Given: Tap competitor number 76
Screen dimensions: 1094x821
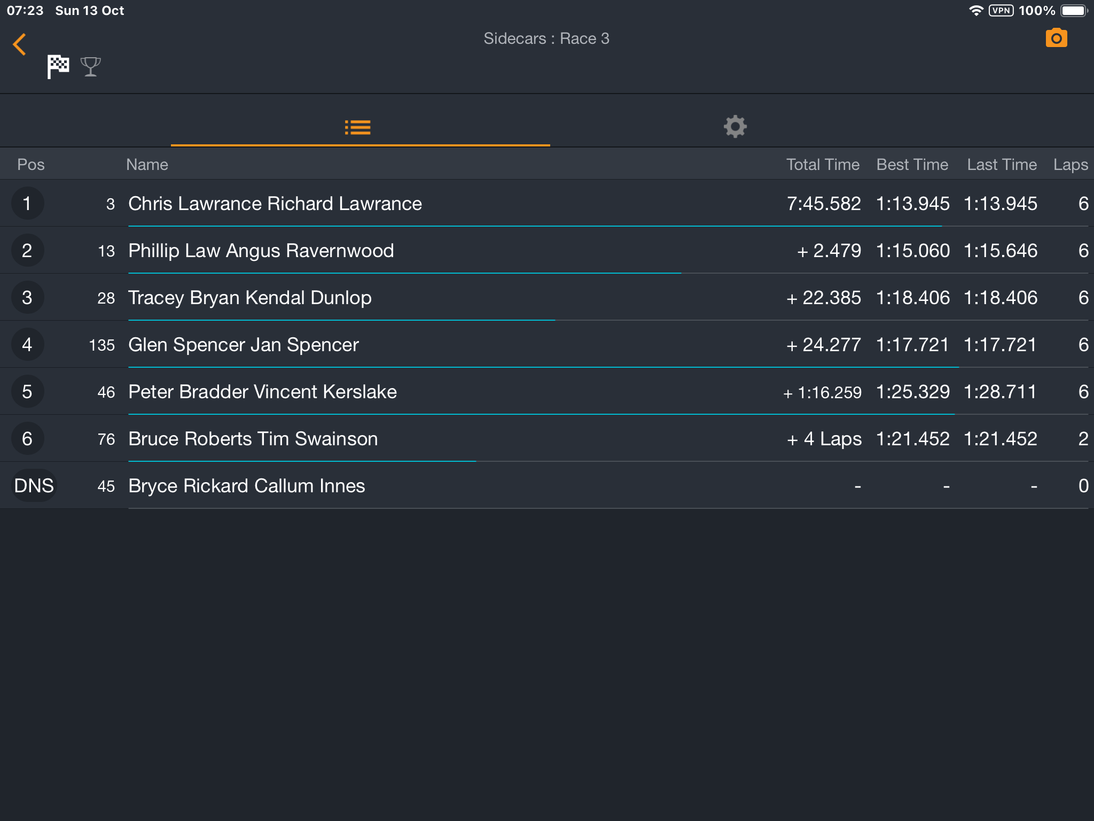Looking at the screenshot, I should coord(106,439).
